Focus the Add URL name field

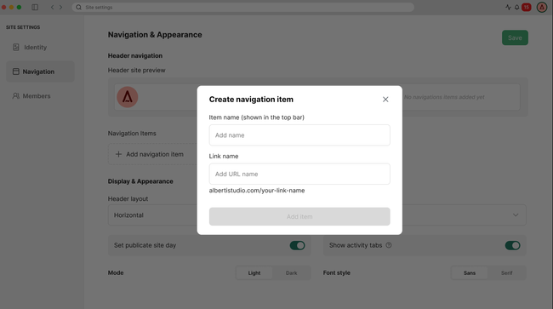point(299,174)
